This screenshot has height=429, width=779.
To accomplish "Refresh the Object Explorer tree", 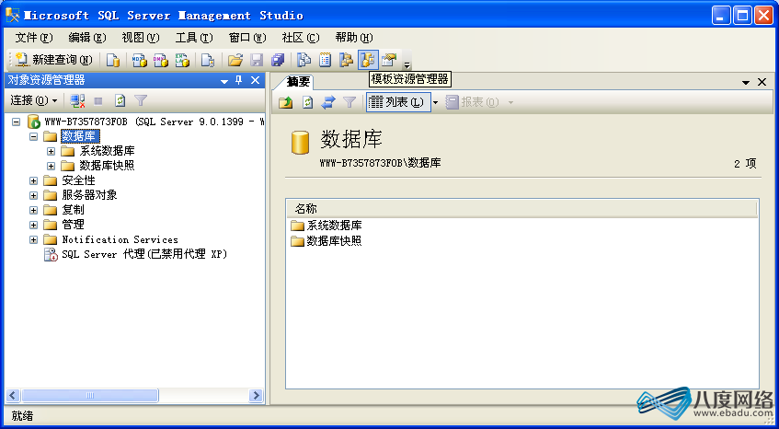I will click(x=120, y=101).
